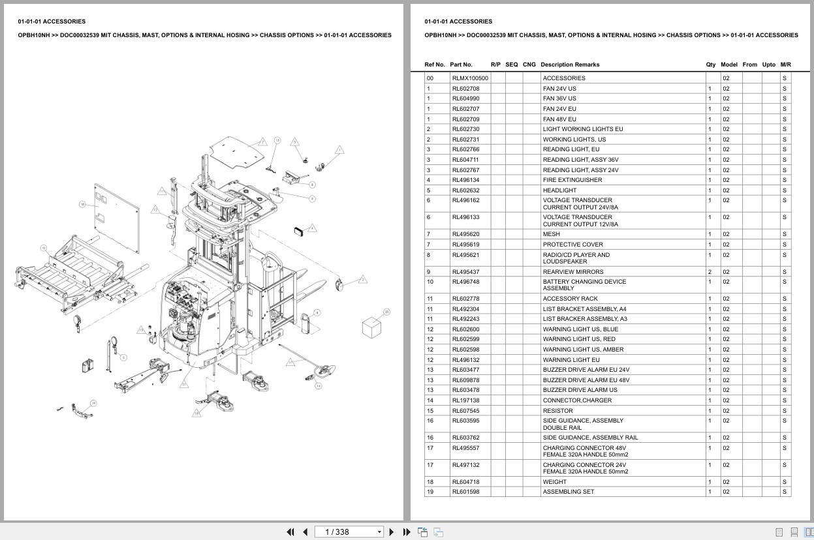
Task: Click the Qty column header
Action: click(x=711, y=65)
